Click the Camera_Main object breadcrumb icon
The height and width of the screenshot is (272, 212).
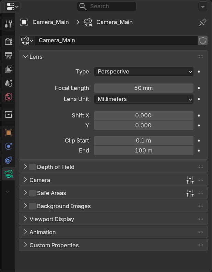coord(24,22)
